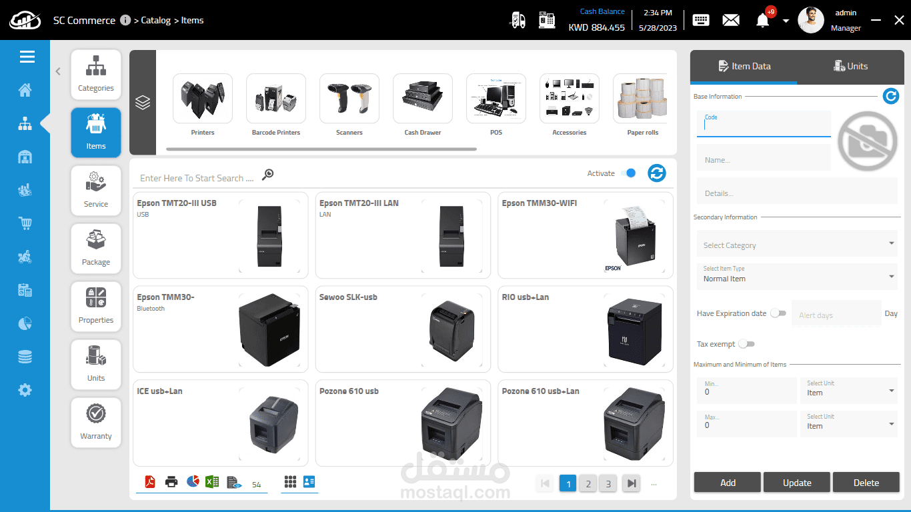Open the Select Item Type dropdown
Viewport: 911px width, 512px height.
tap(798, 276)
